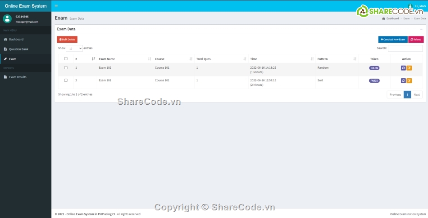Collapse the Exam Data panel
This screenshot has width=428, height=218.
421,29
